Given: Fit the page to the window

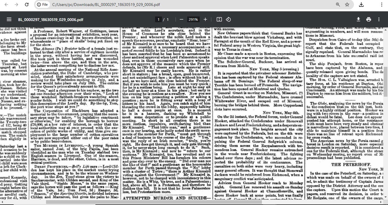Looking at the screenshot, I should click(219, 19).
